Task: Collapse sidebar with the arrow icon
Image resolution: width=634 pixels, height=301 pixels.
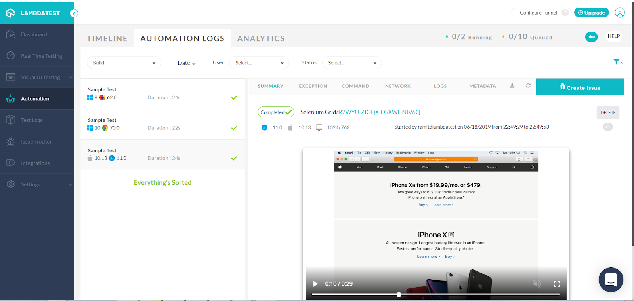Action: click(x=74, y=13)
